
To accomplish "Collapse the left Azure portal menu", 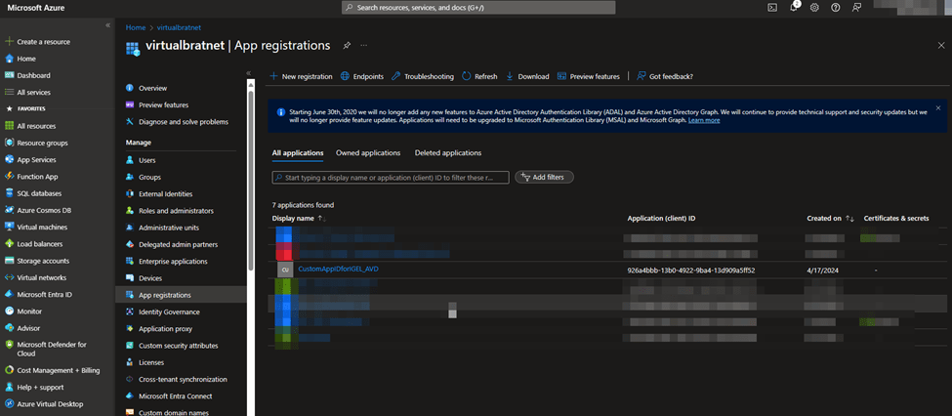I will click(107, 24).
